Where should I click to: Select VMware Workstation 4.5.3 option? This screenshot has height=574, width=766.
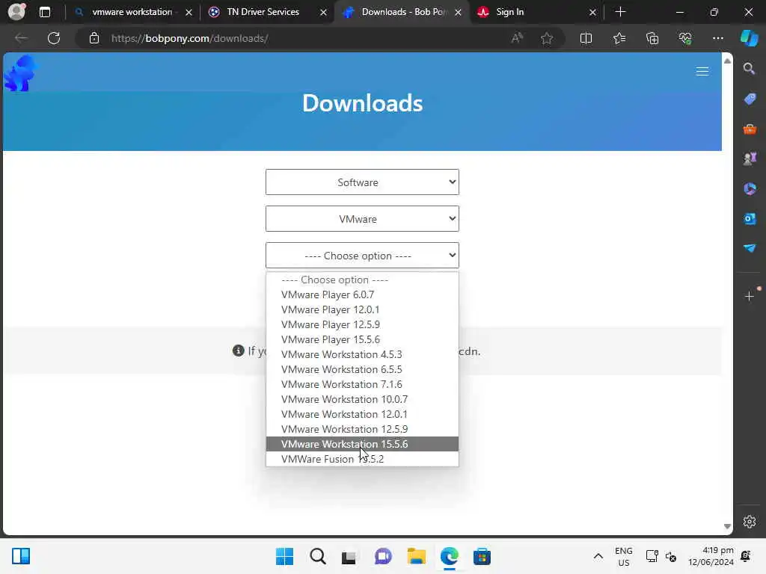(x=362, y=354)
